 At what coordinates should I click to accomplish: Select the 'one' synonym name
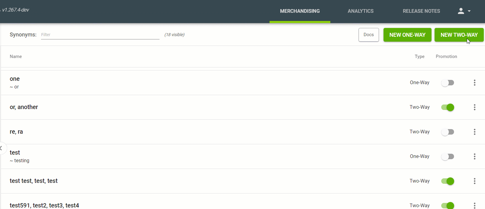pos(15,79)
